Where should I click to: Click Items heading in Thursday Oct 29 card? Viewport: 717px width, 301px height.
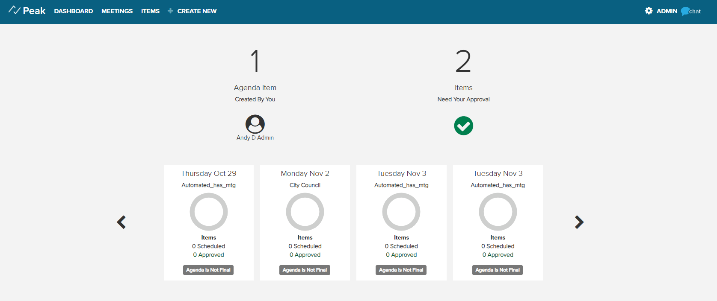pos(209,238)
